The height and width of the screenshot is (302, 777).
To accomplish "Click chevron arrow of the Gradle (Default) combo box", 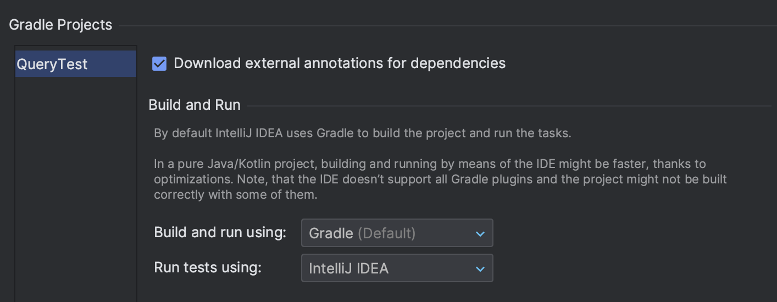I will point(480,234).
